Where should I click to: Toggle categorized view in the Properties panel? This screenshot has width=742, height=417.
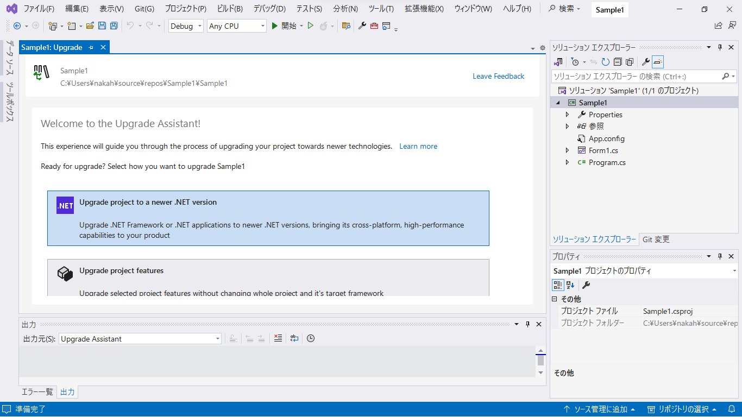click(x=558, y=285)
